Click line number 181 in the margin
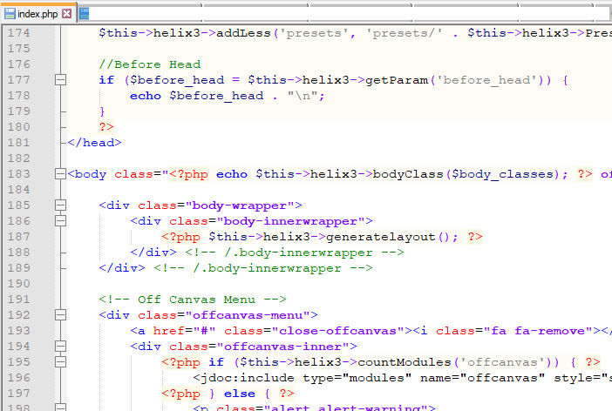 point(17,143)
